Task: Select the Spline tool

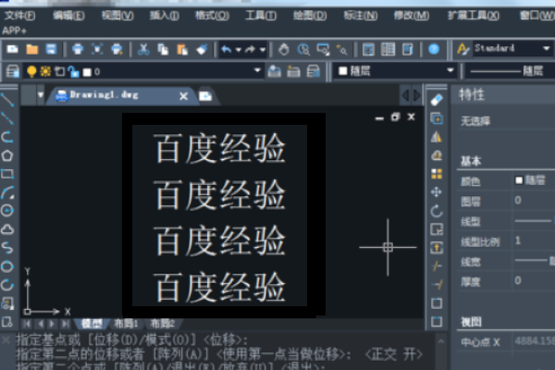Action: 7,248
